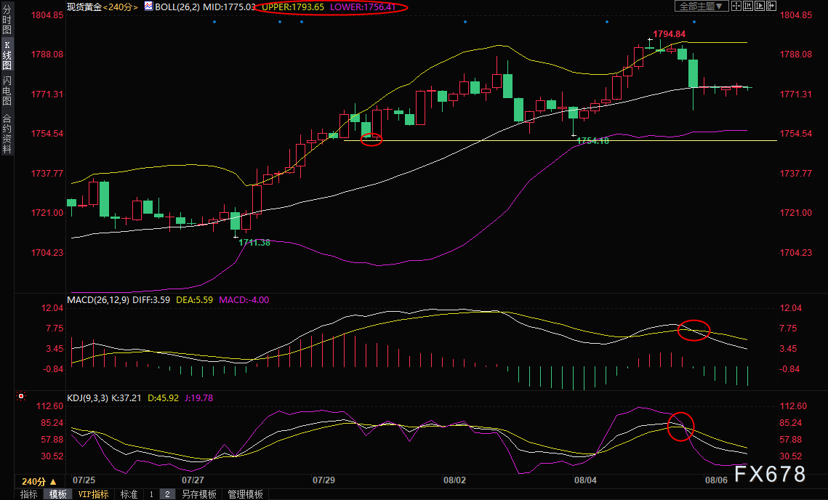This screenshot has width=828, height=500.
Task: Click the DEA:5.59 value
Action: coord(194,300)
